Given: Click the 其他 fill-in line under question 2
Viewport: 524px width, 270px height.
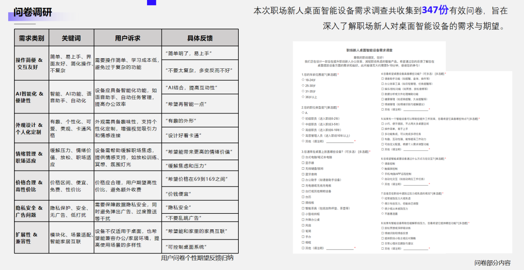Looking at the screenshot, I should pyautogui.click(x=340, y=142).
